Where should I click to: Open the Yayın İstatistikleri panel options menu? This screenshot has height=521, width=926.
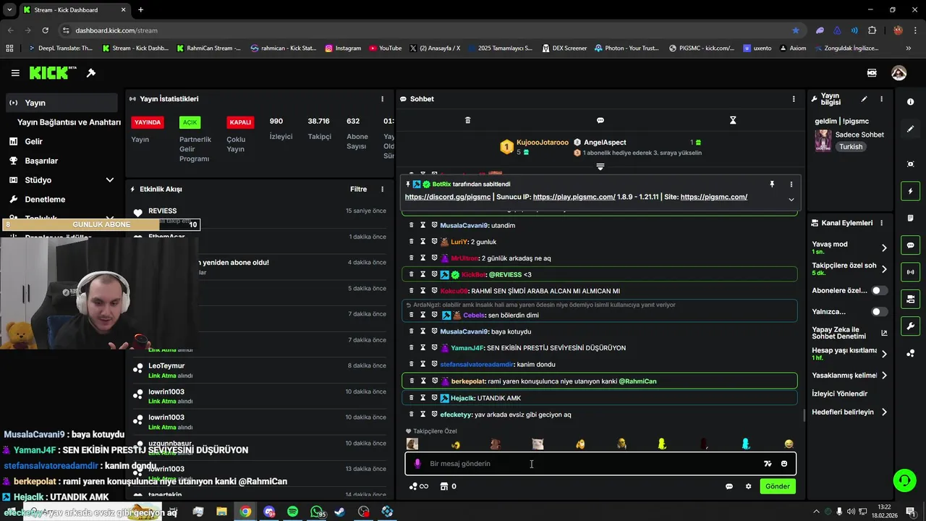[x=383, y=99]
